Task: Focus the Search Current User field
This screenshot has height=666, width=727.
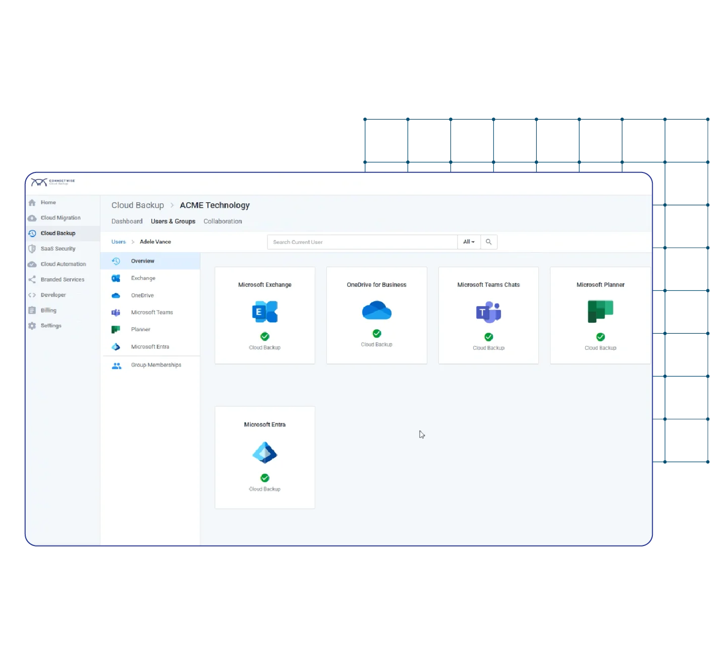Action: (362, 242)
